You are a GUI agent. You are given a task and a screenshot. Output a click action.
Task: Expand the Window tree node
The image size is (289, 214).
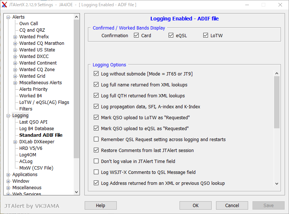(8, 182)
